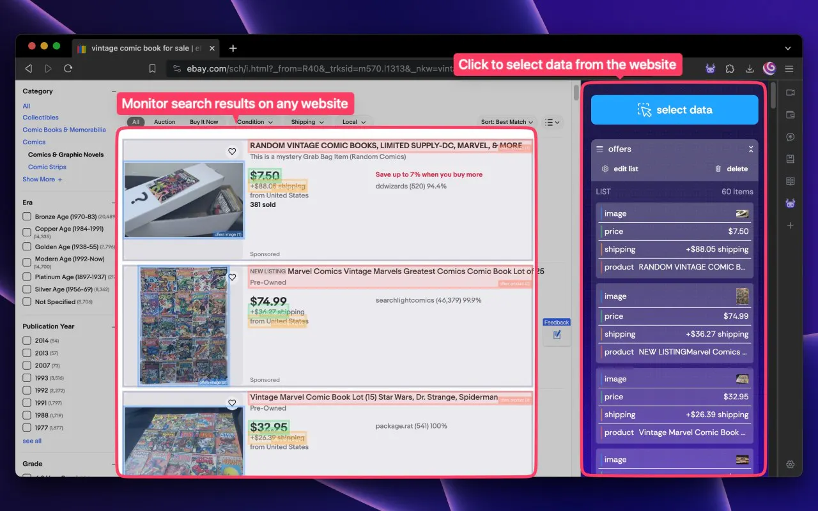
Task: Open the Condition filter dropdown
Action: (x=255, y=122)
